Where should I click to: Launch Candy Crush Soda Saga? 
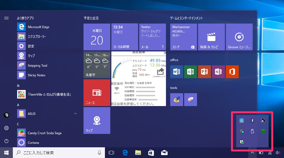(47, 133)
